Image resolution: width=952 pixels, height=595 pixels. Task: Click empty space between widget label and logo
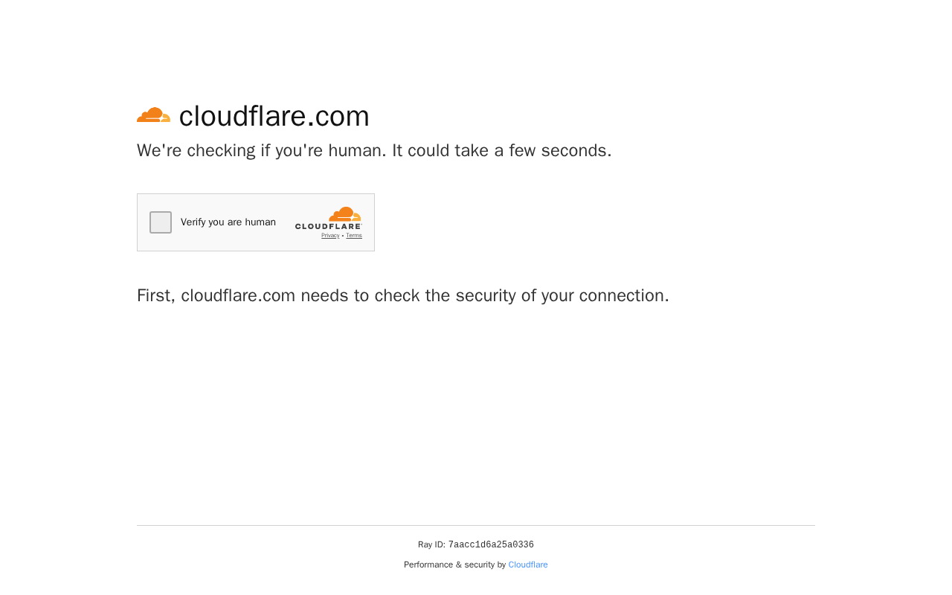pyautogui.click(x=286, y=222)
